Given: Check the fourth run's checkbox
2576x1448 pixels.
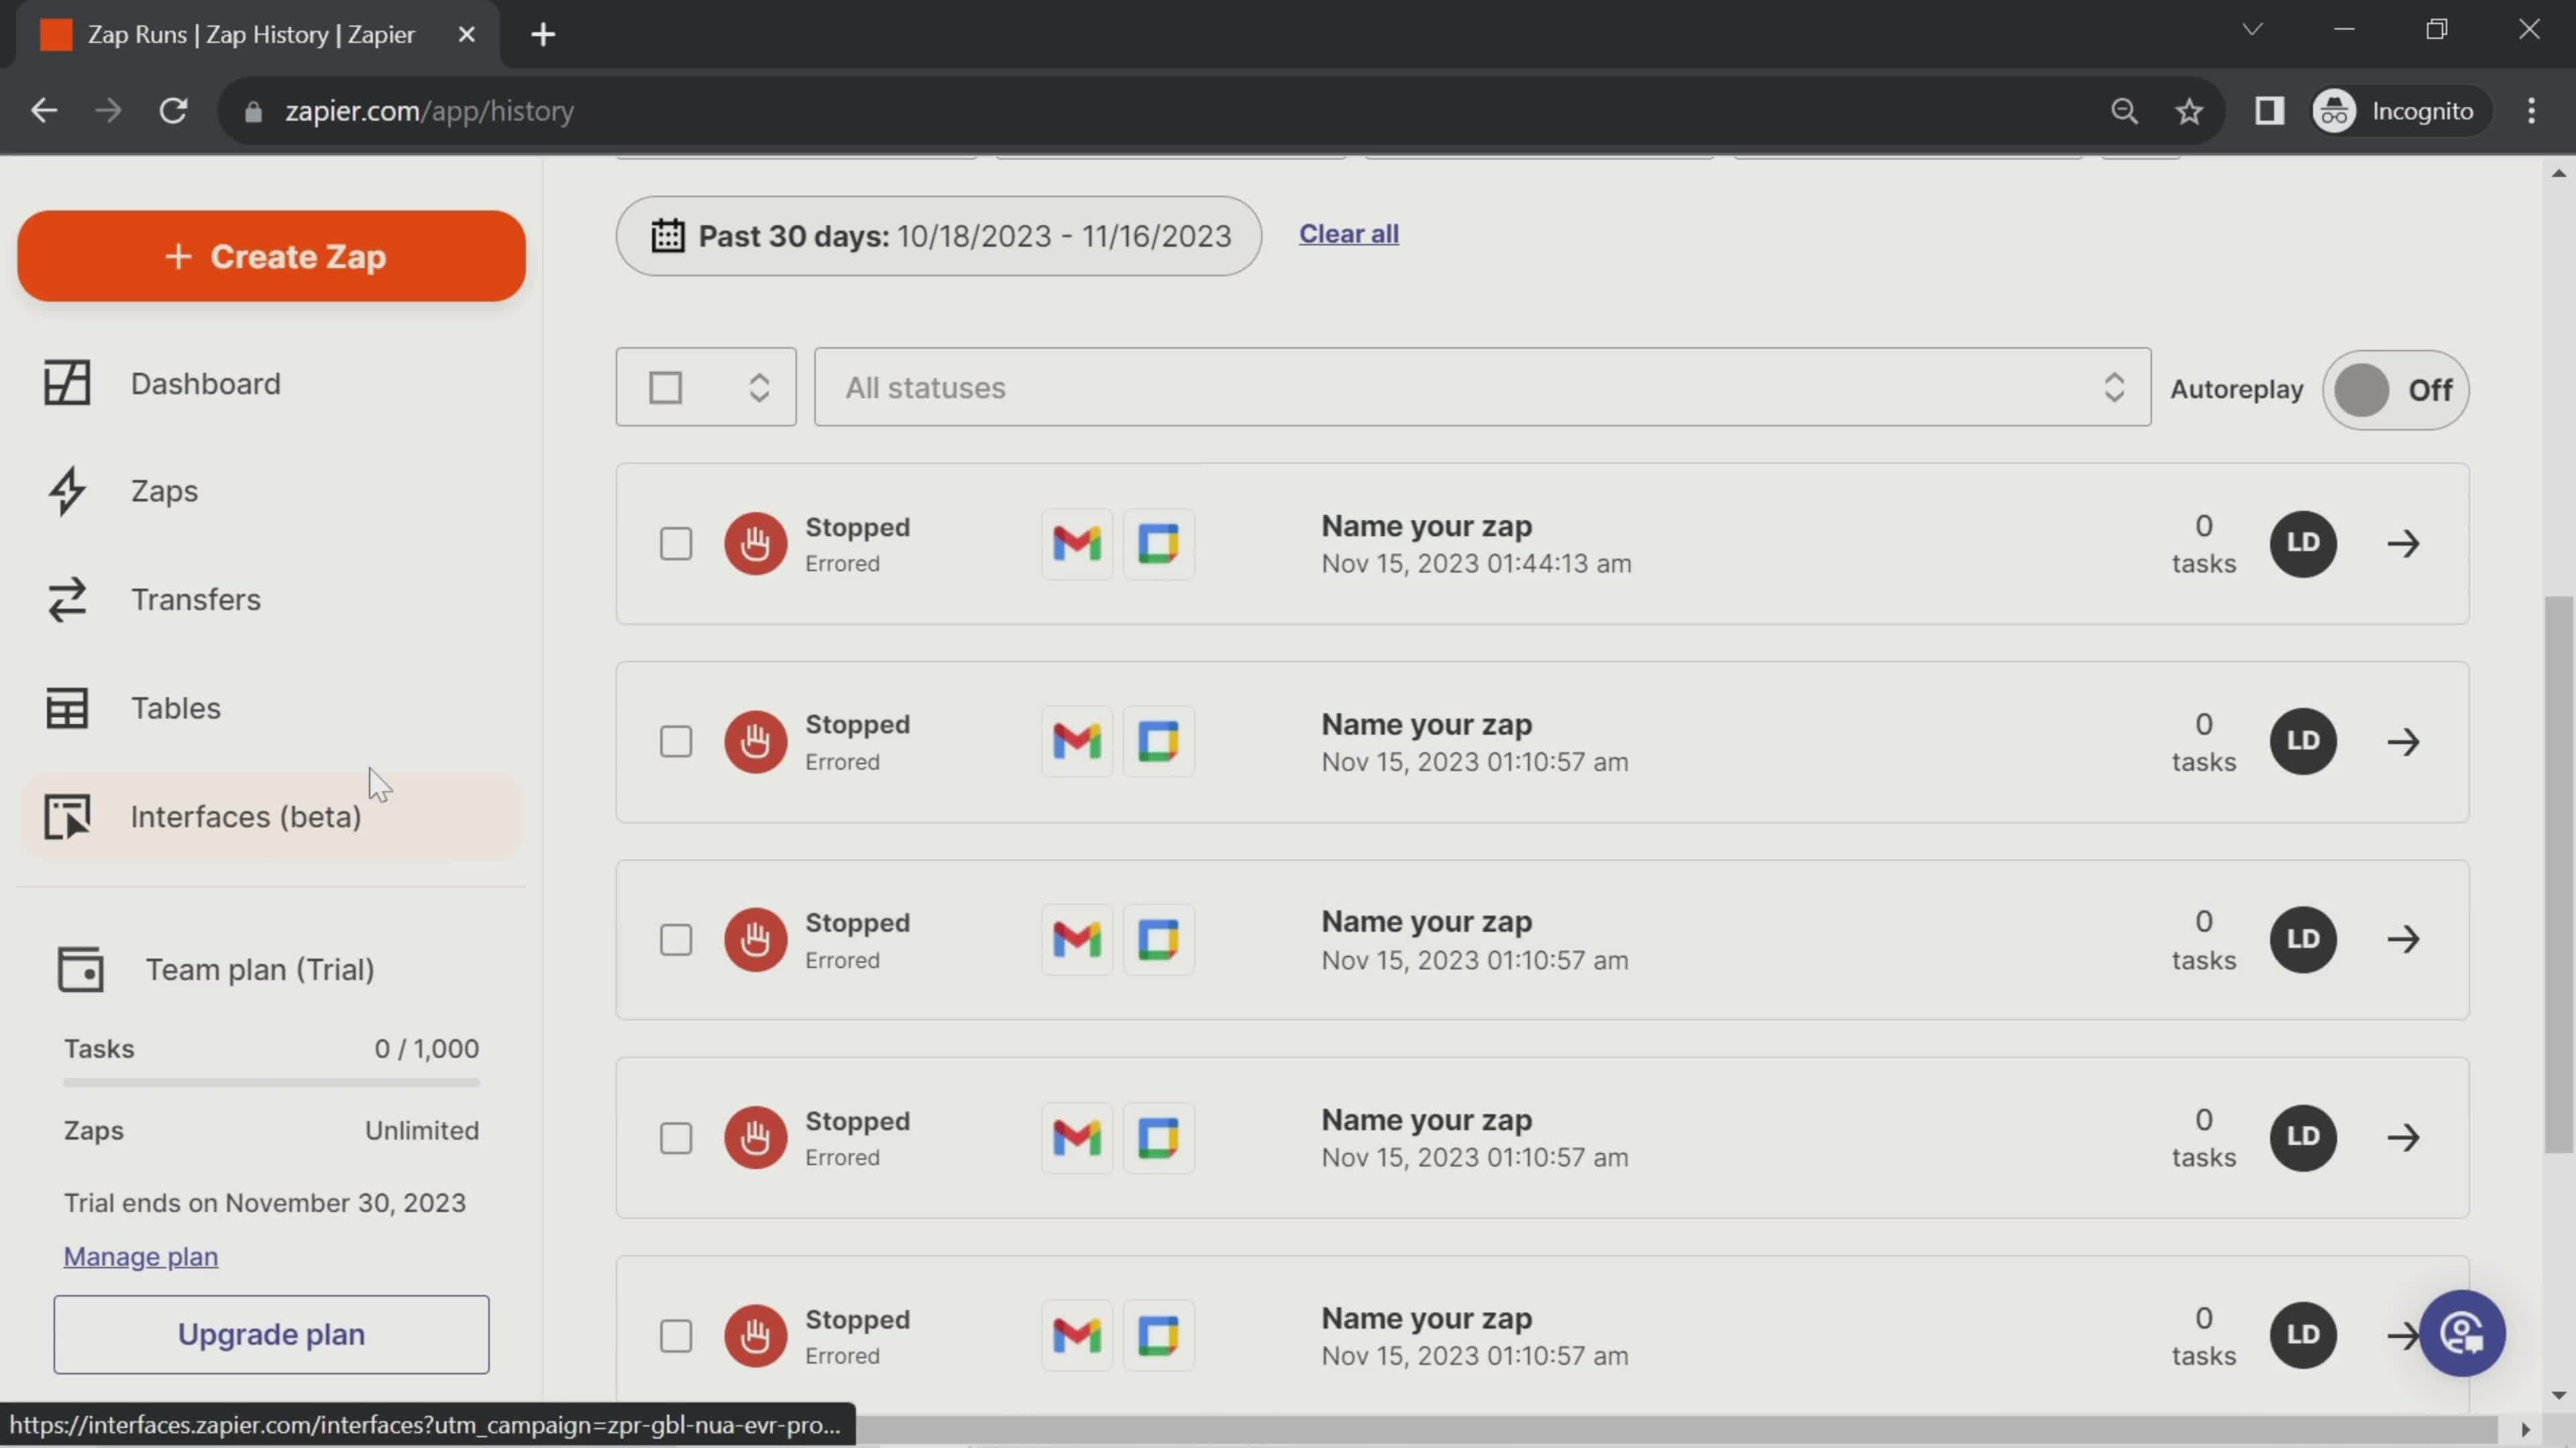Looking at the screenshot, I should (x=676, y=1138).
